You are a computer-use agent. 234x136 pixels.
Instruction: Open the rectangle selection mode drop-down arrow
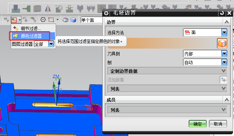pos(57,20)
